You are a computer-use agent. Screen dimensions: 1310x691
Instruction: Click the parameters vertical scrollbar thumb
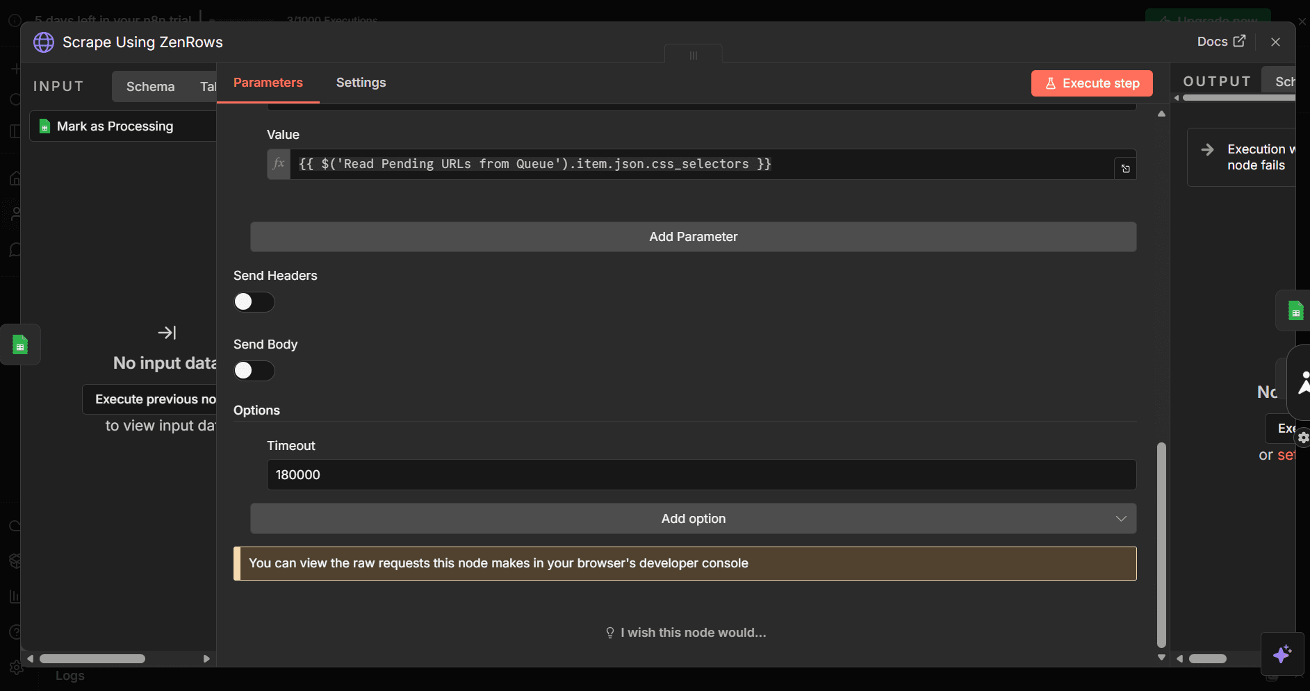(1161, 544)
